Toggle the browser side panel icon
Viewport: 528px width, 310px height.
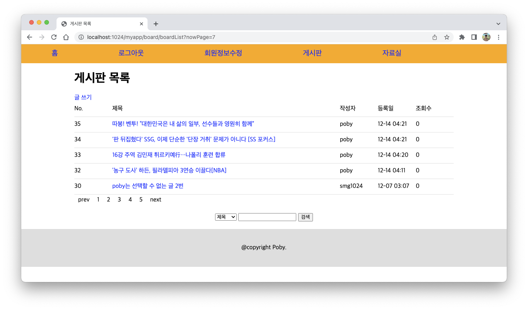(474, 37)
